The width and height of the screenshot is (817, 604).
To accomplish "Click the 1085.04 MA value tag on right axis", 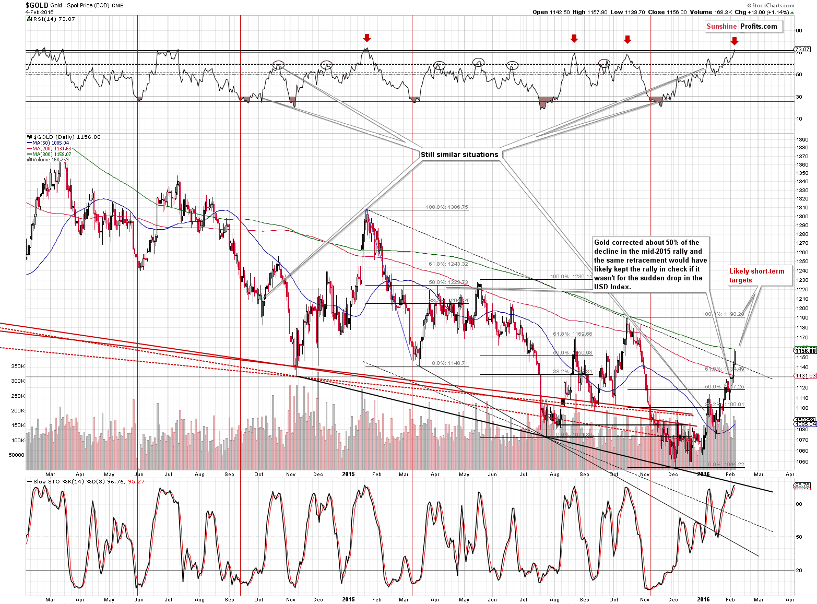I will (804, 424).
